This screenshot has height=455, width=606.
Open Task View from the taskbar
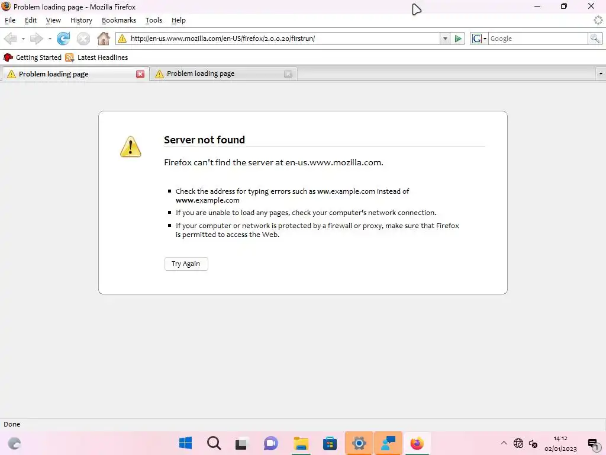click(x=241, y=443)
